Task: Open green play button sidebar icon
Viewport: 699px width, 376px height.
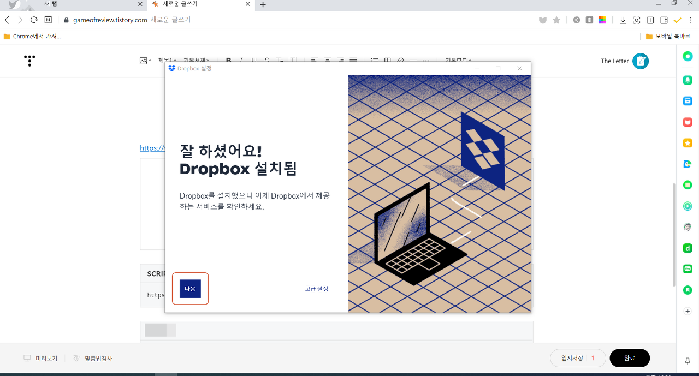Action: coord(688,206)
